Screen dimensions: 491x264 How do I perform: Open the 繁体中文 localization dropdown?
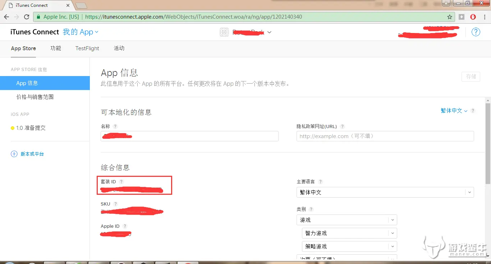(x=454, y=111)
